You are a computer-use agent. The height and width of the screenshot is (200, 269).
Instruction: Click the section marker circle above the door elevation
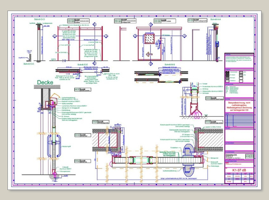151,24
